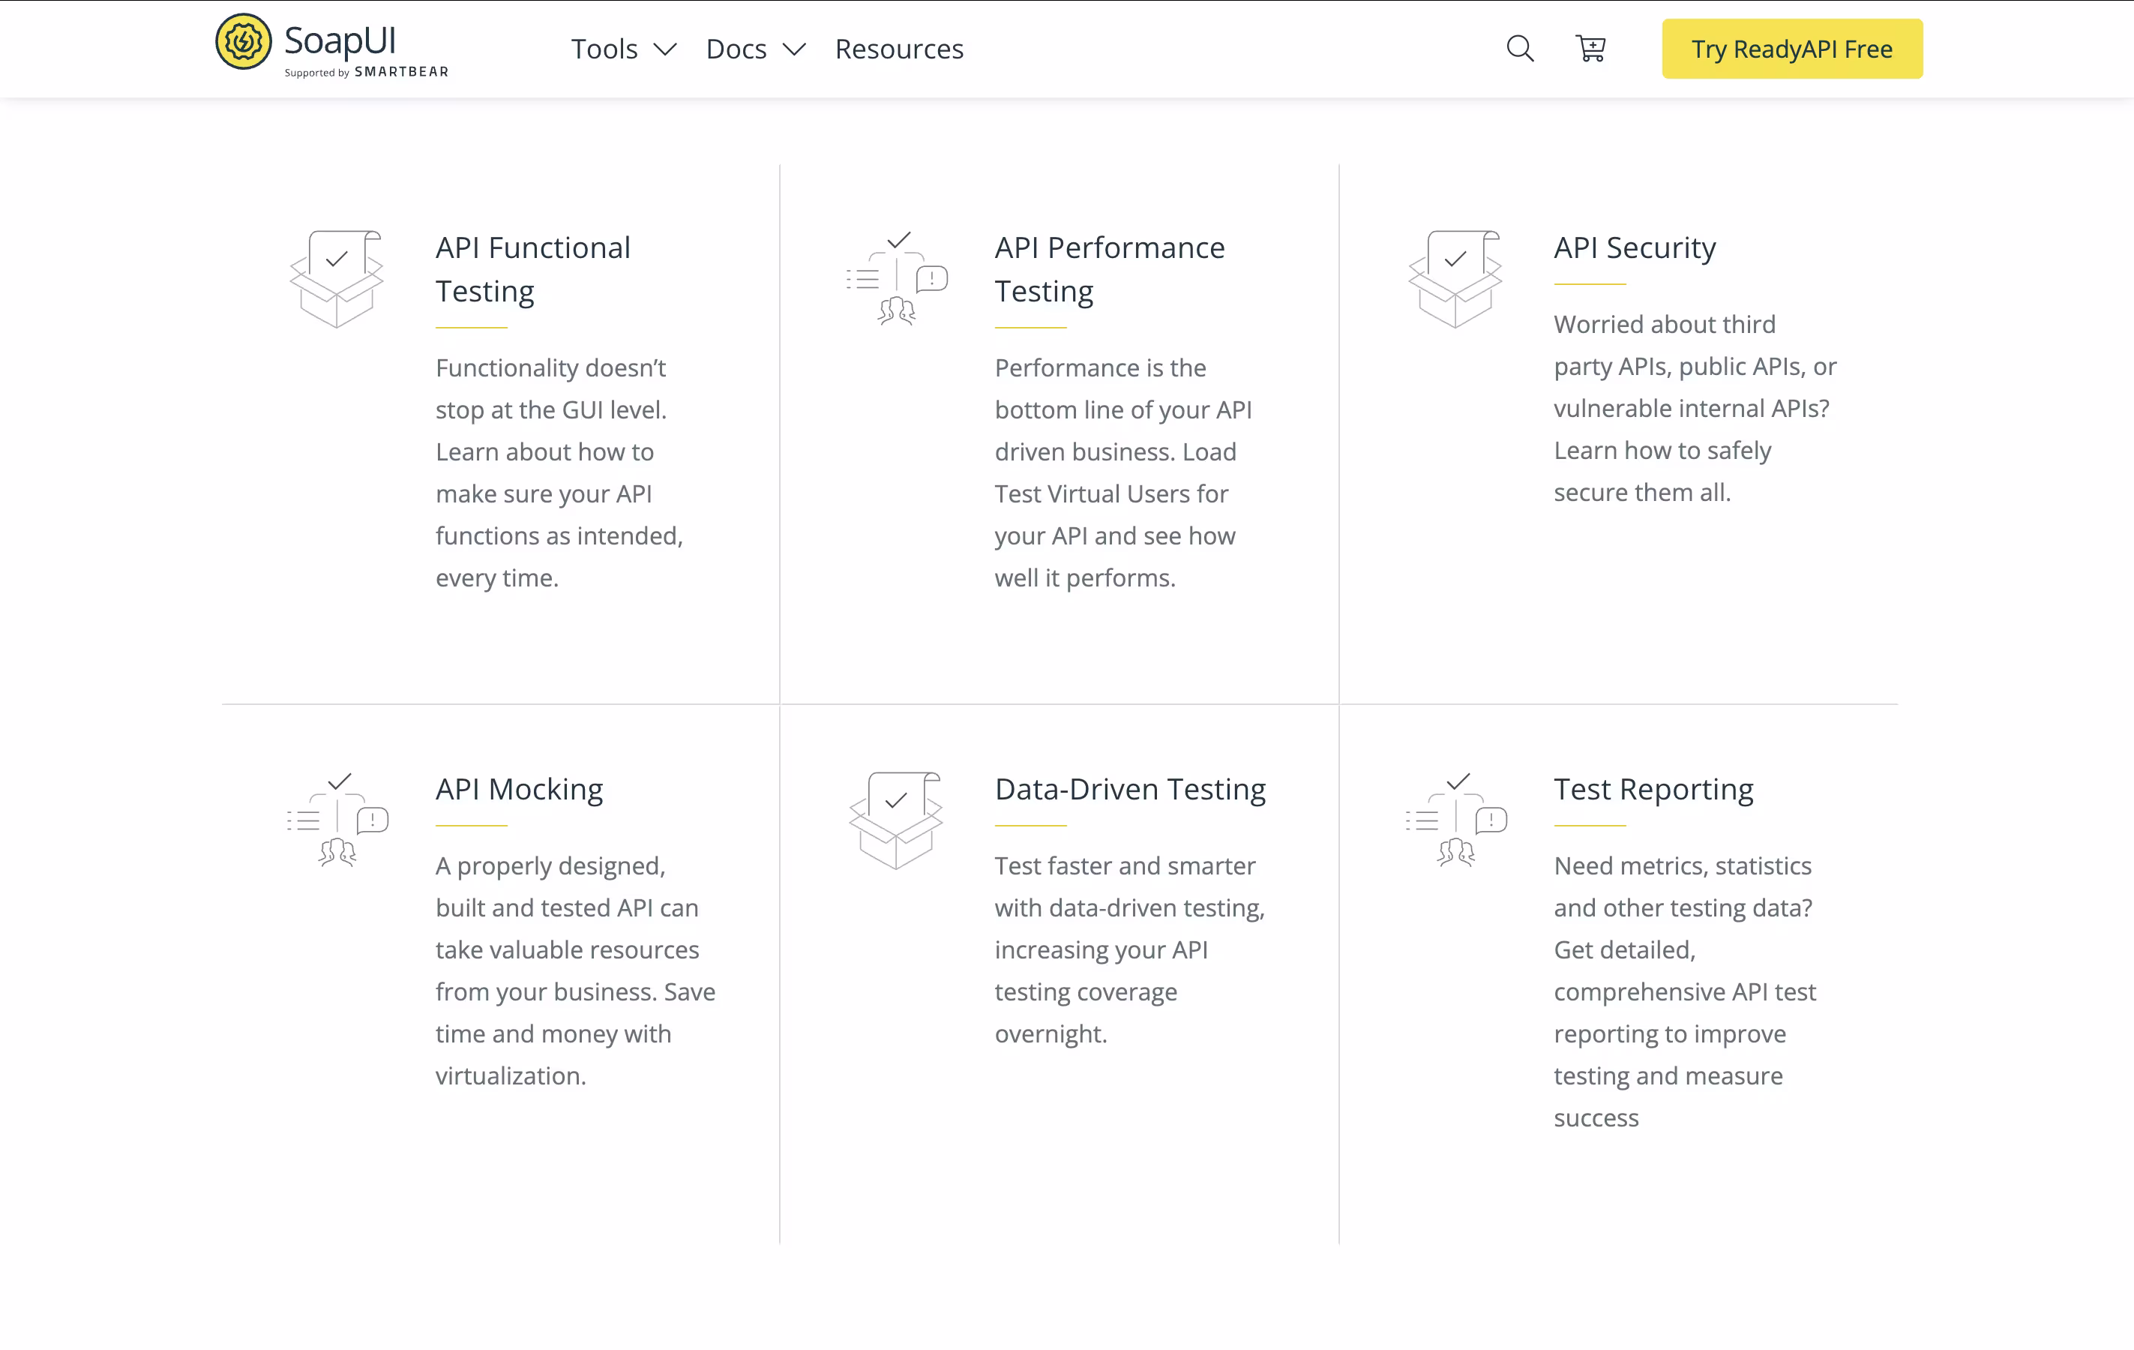Click the API Functional Testing box icon
2134x1350 pixels.
pyautogui.click(x=337, y=279)
